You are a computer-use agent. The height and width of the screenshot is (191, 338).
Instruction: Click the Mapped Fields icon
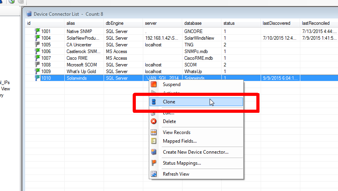pyautogui.click(x=154, y=141)
